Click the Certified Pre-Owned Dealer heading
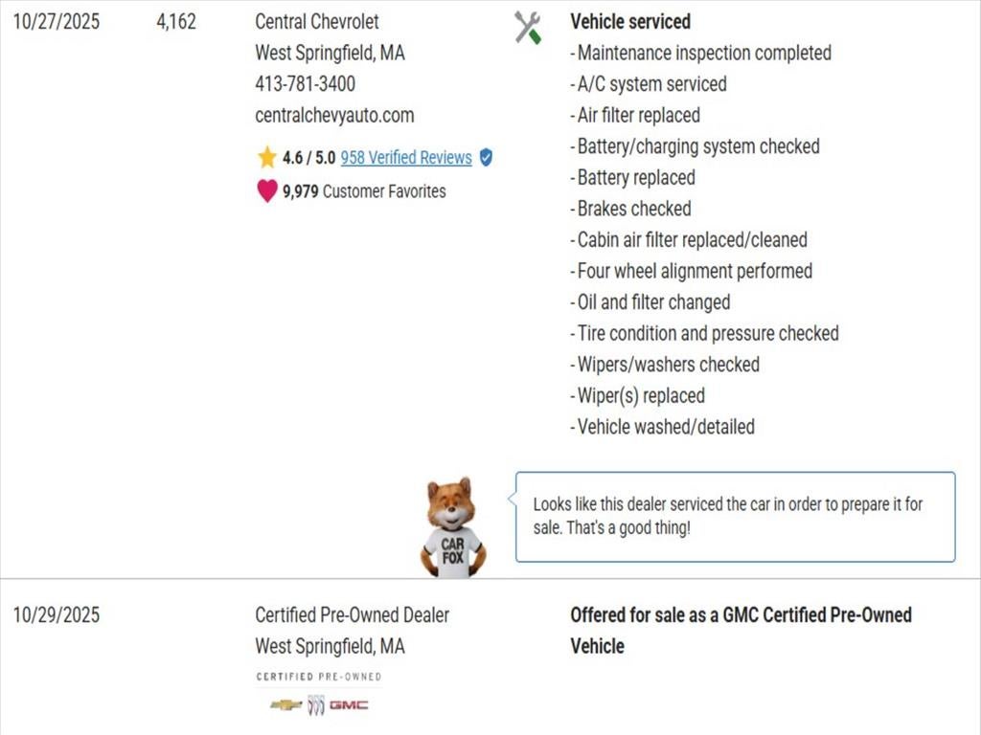The width and height of the screenshot is (981, 735). (352, 615)
